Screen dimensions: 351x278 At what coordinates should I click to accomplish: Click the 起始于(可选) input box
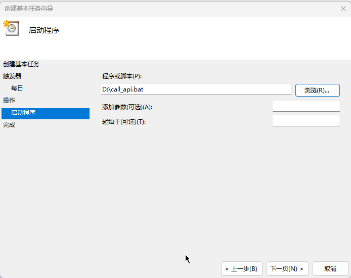(306, 121)
